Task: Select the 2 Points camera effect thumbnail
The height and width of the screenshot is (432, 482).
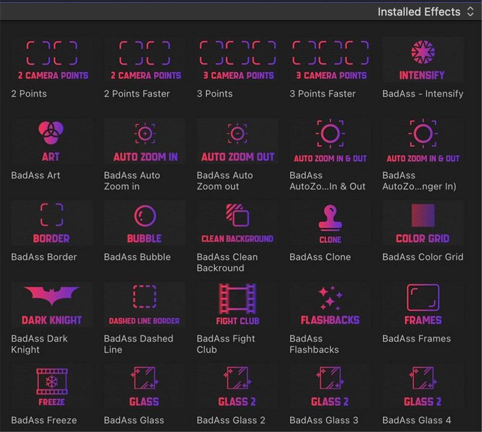Action: pos(51,60)
